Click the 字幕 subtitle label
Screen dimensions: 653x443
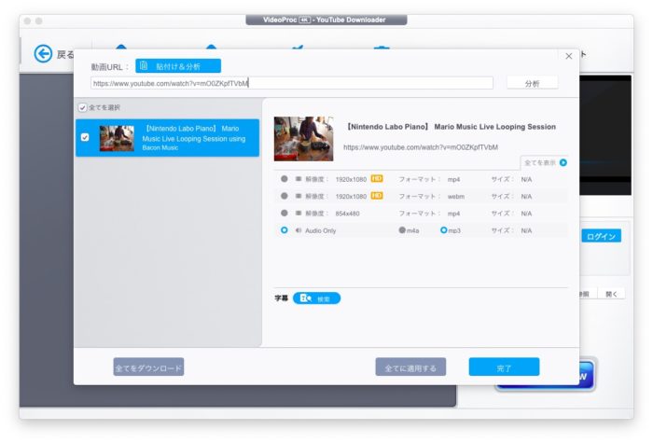282,298
